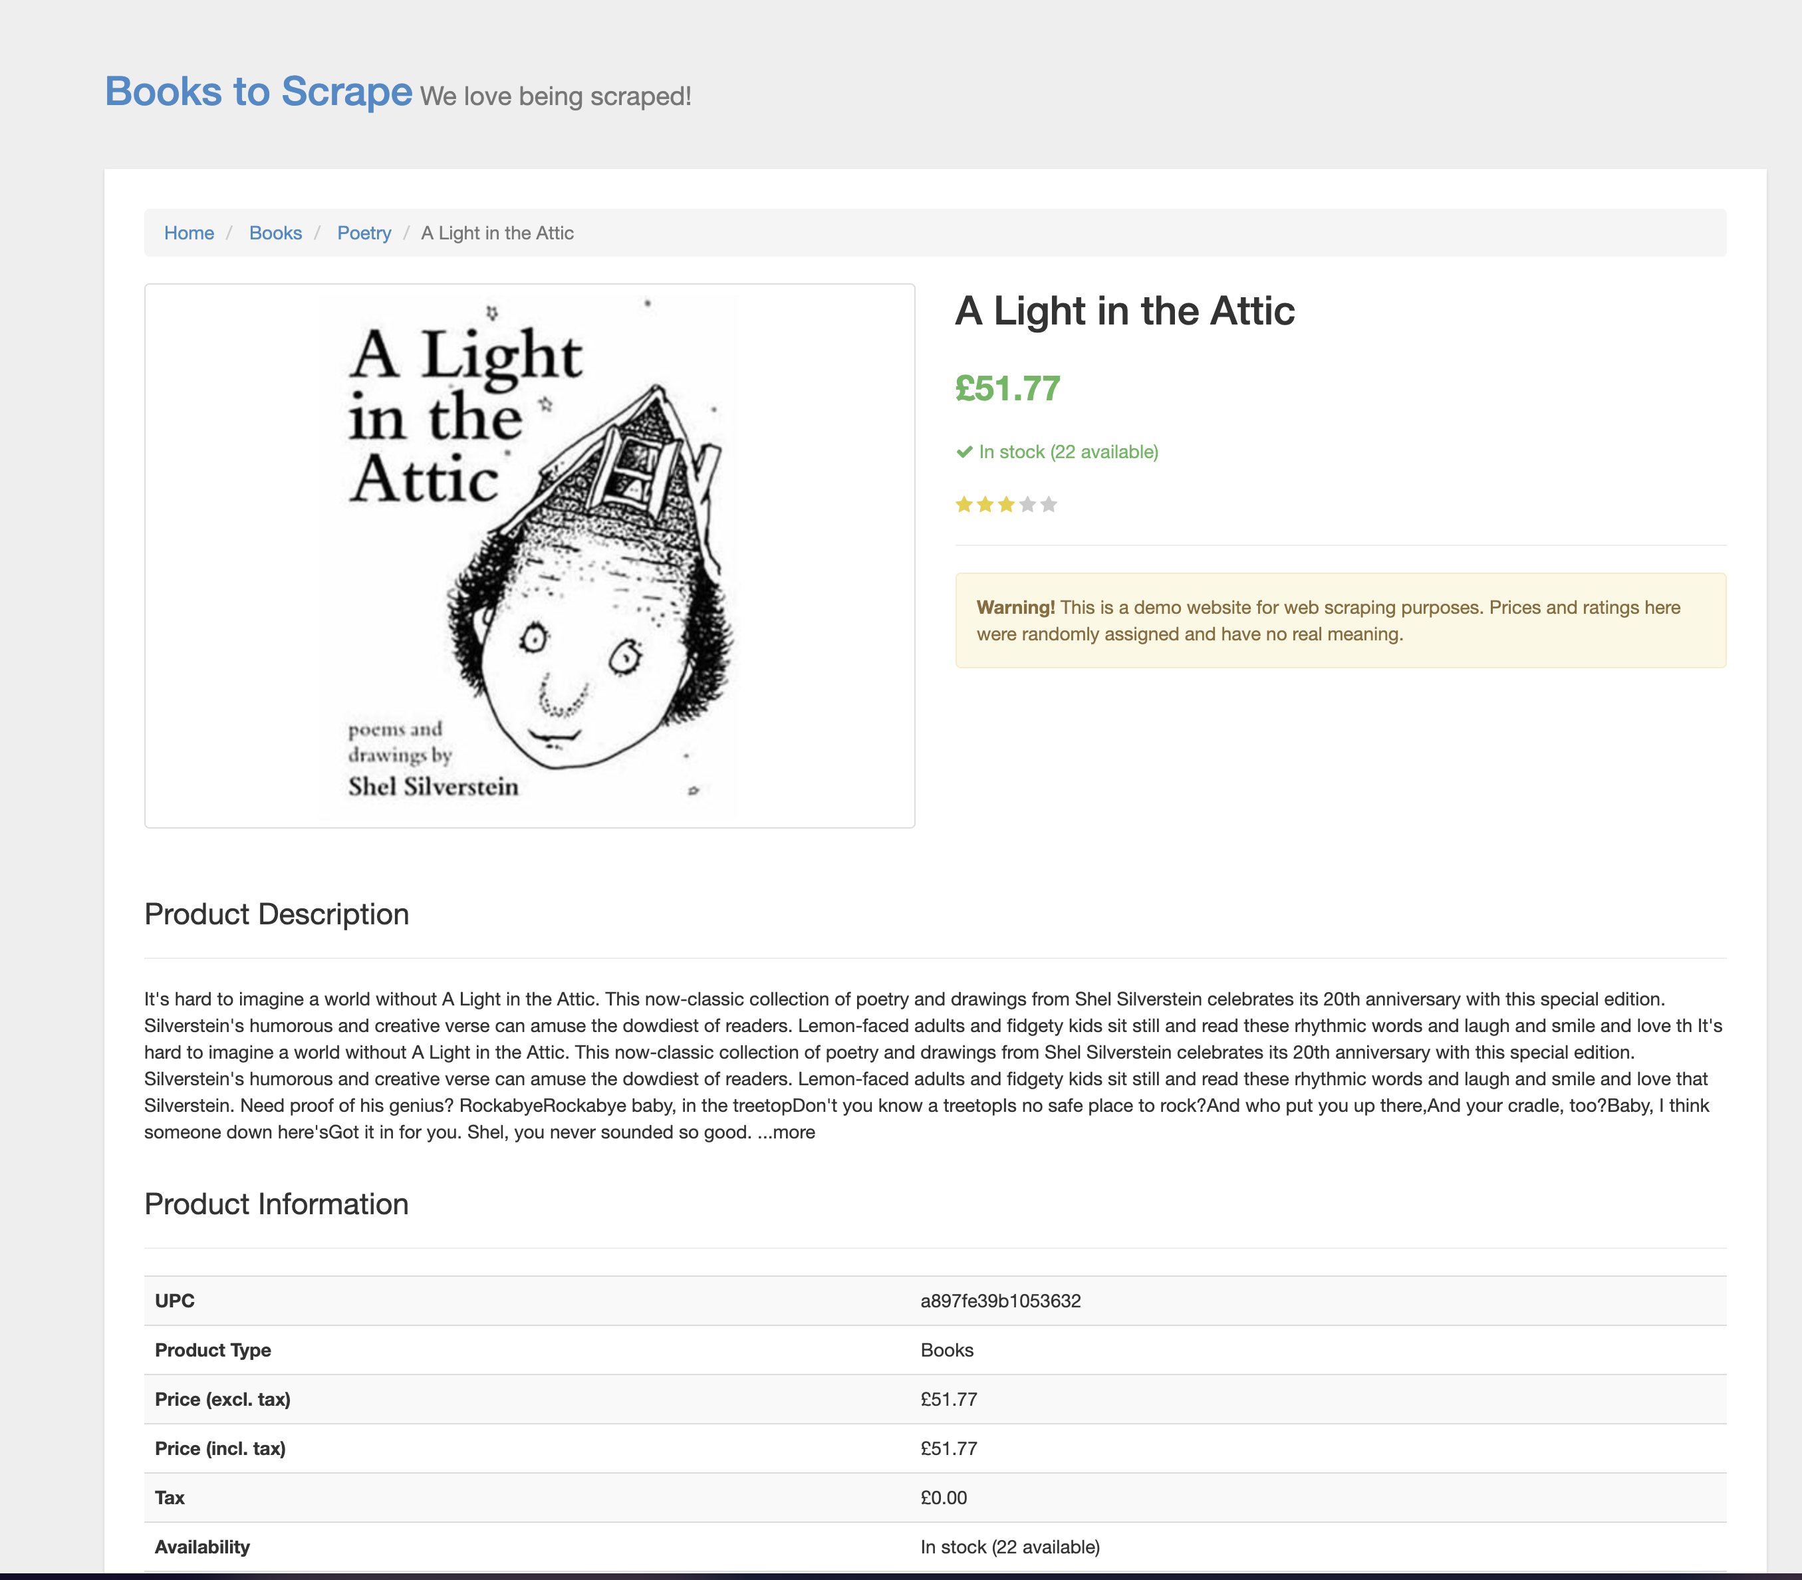Click the Product Description heading
The width and height of the screenshot is (1802, 1580).
pyautogui.click(x=277, y=914)
